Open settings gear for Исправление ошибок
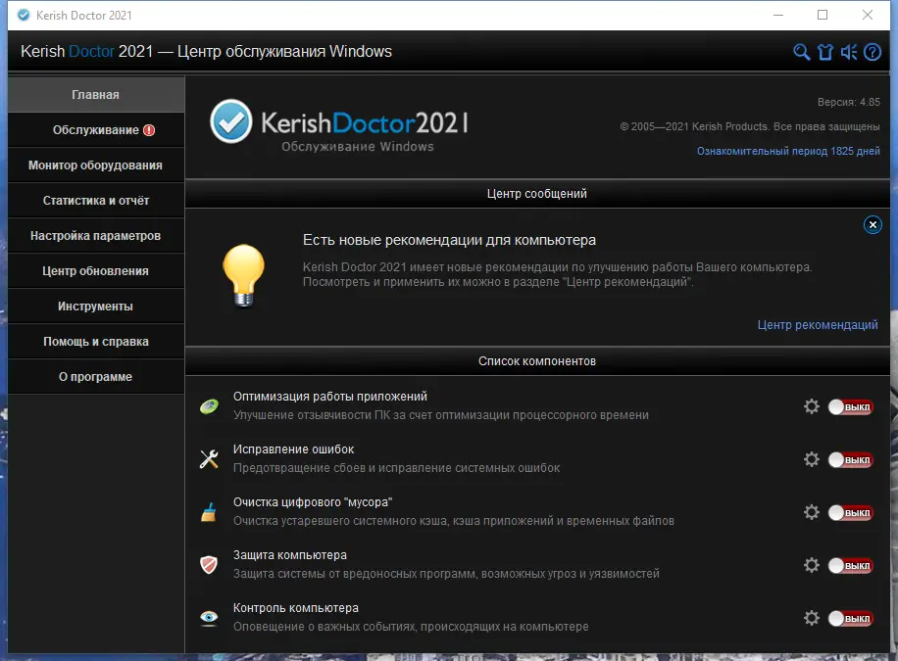The height and width of the screenshot is (661, 898). (812, 459)
